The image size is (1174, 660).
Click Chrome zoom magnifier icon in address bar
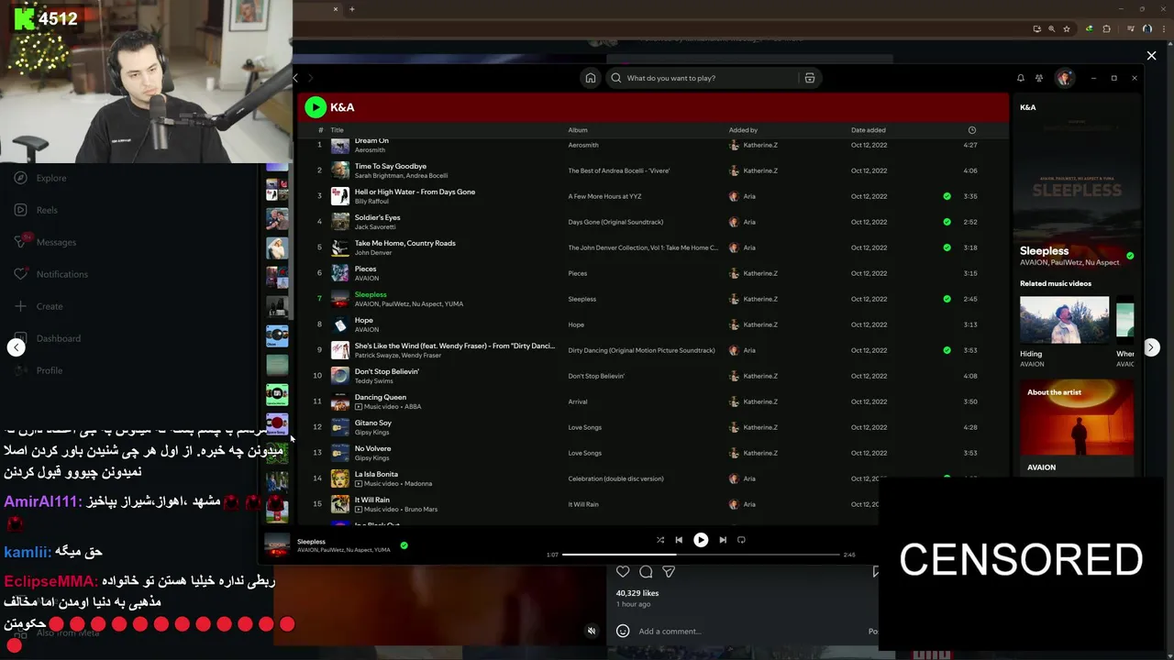[x=1052, y=28]
